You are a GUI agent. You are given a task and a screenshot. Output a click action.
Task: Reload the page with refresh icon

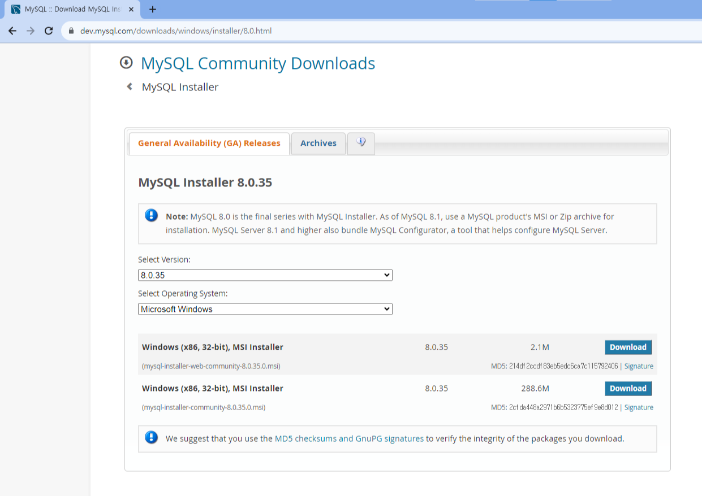[49, 31]
